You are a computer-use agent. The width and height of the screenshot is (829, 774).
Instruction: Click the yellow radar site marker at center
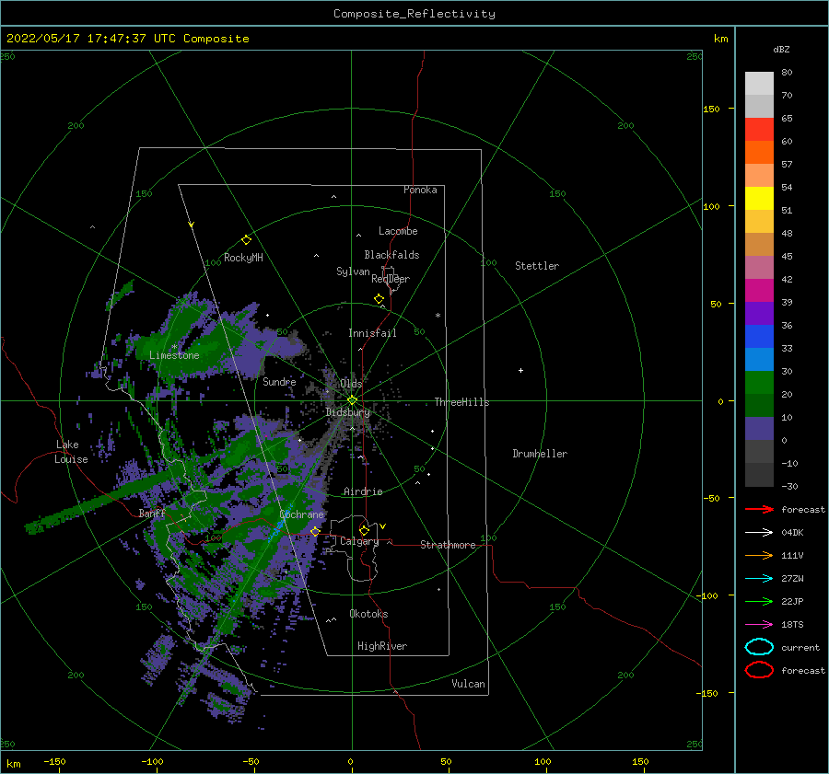pyautogui.click(x=352, y=400)
